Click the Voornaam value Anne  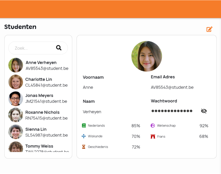click(88, 87)
